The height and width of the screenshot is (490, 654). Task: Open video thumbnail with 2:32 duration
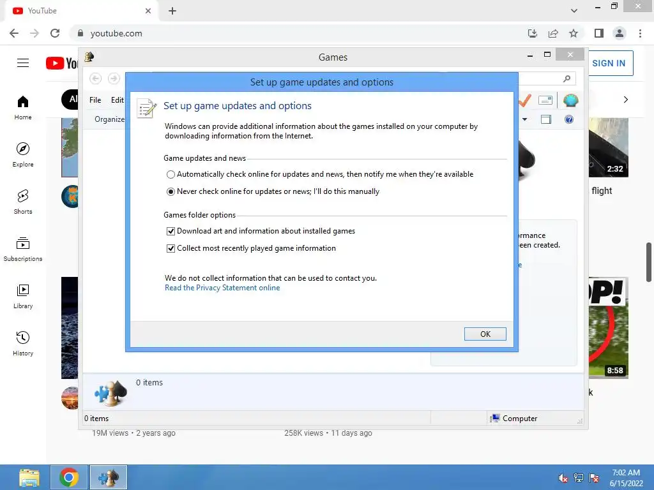(609, 147)
